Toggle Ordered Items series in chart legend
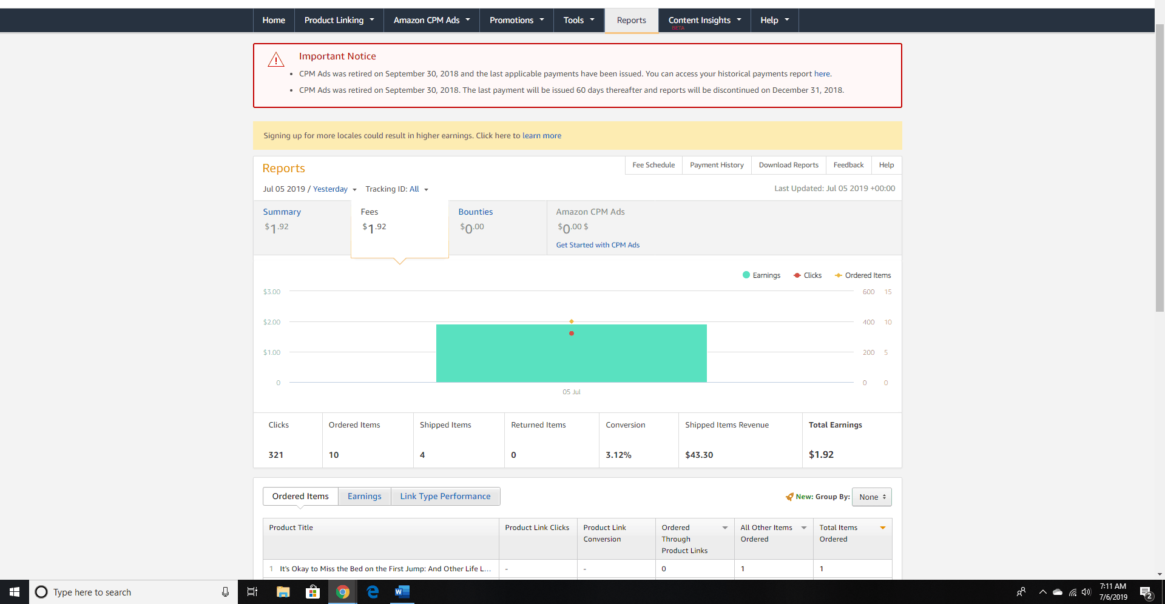1165x604 pixels. [x=863, y=275]
